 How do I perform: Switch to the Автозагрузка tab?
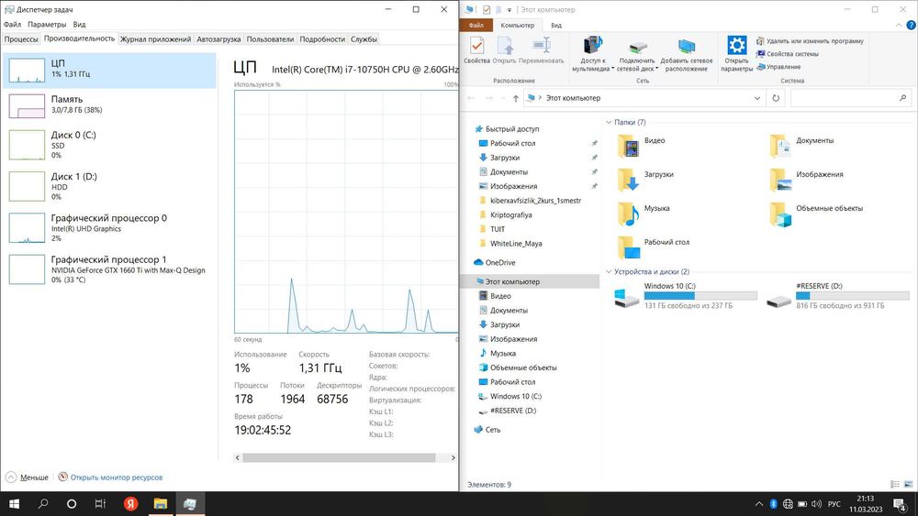click(x=218, y=39)
